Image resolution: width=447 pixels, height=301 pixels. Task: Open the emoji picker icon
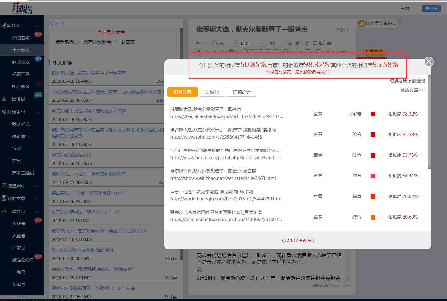(307, 43)
